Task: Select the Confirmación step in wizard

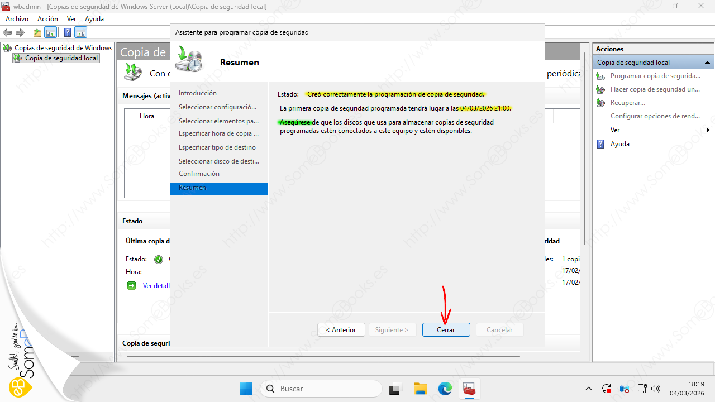Action: point(199,174)
